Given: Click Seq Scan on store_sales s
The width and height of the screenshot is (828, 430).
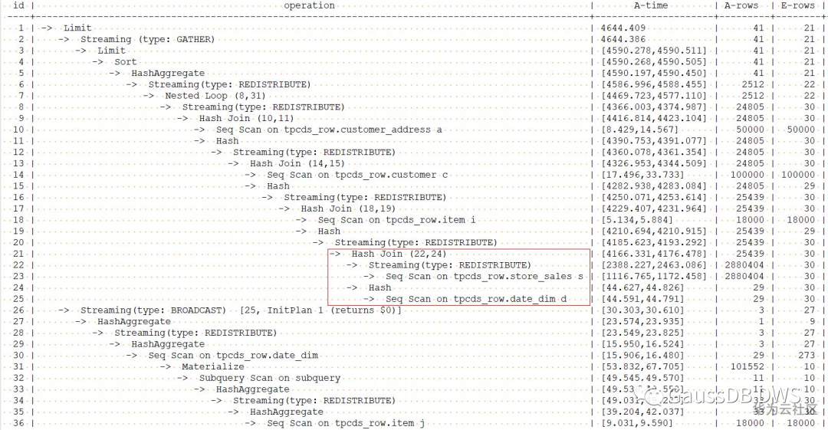Looking at the screenshot, I should [485, 276].
